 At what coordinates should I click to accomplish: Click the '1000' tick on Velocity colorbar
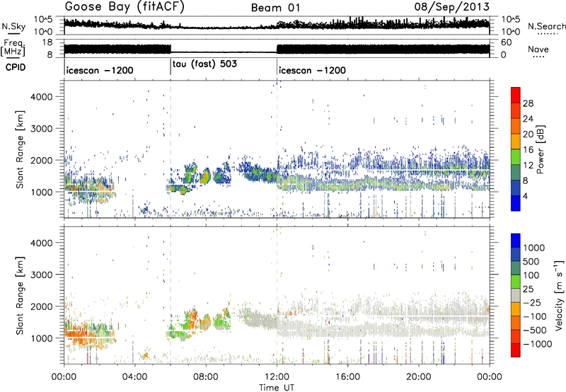point(534,248)
